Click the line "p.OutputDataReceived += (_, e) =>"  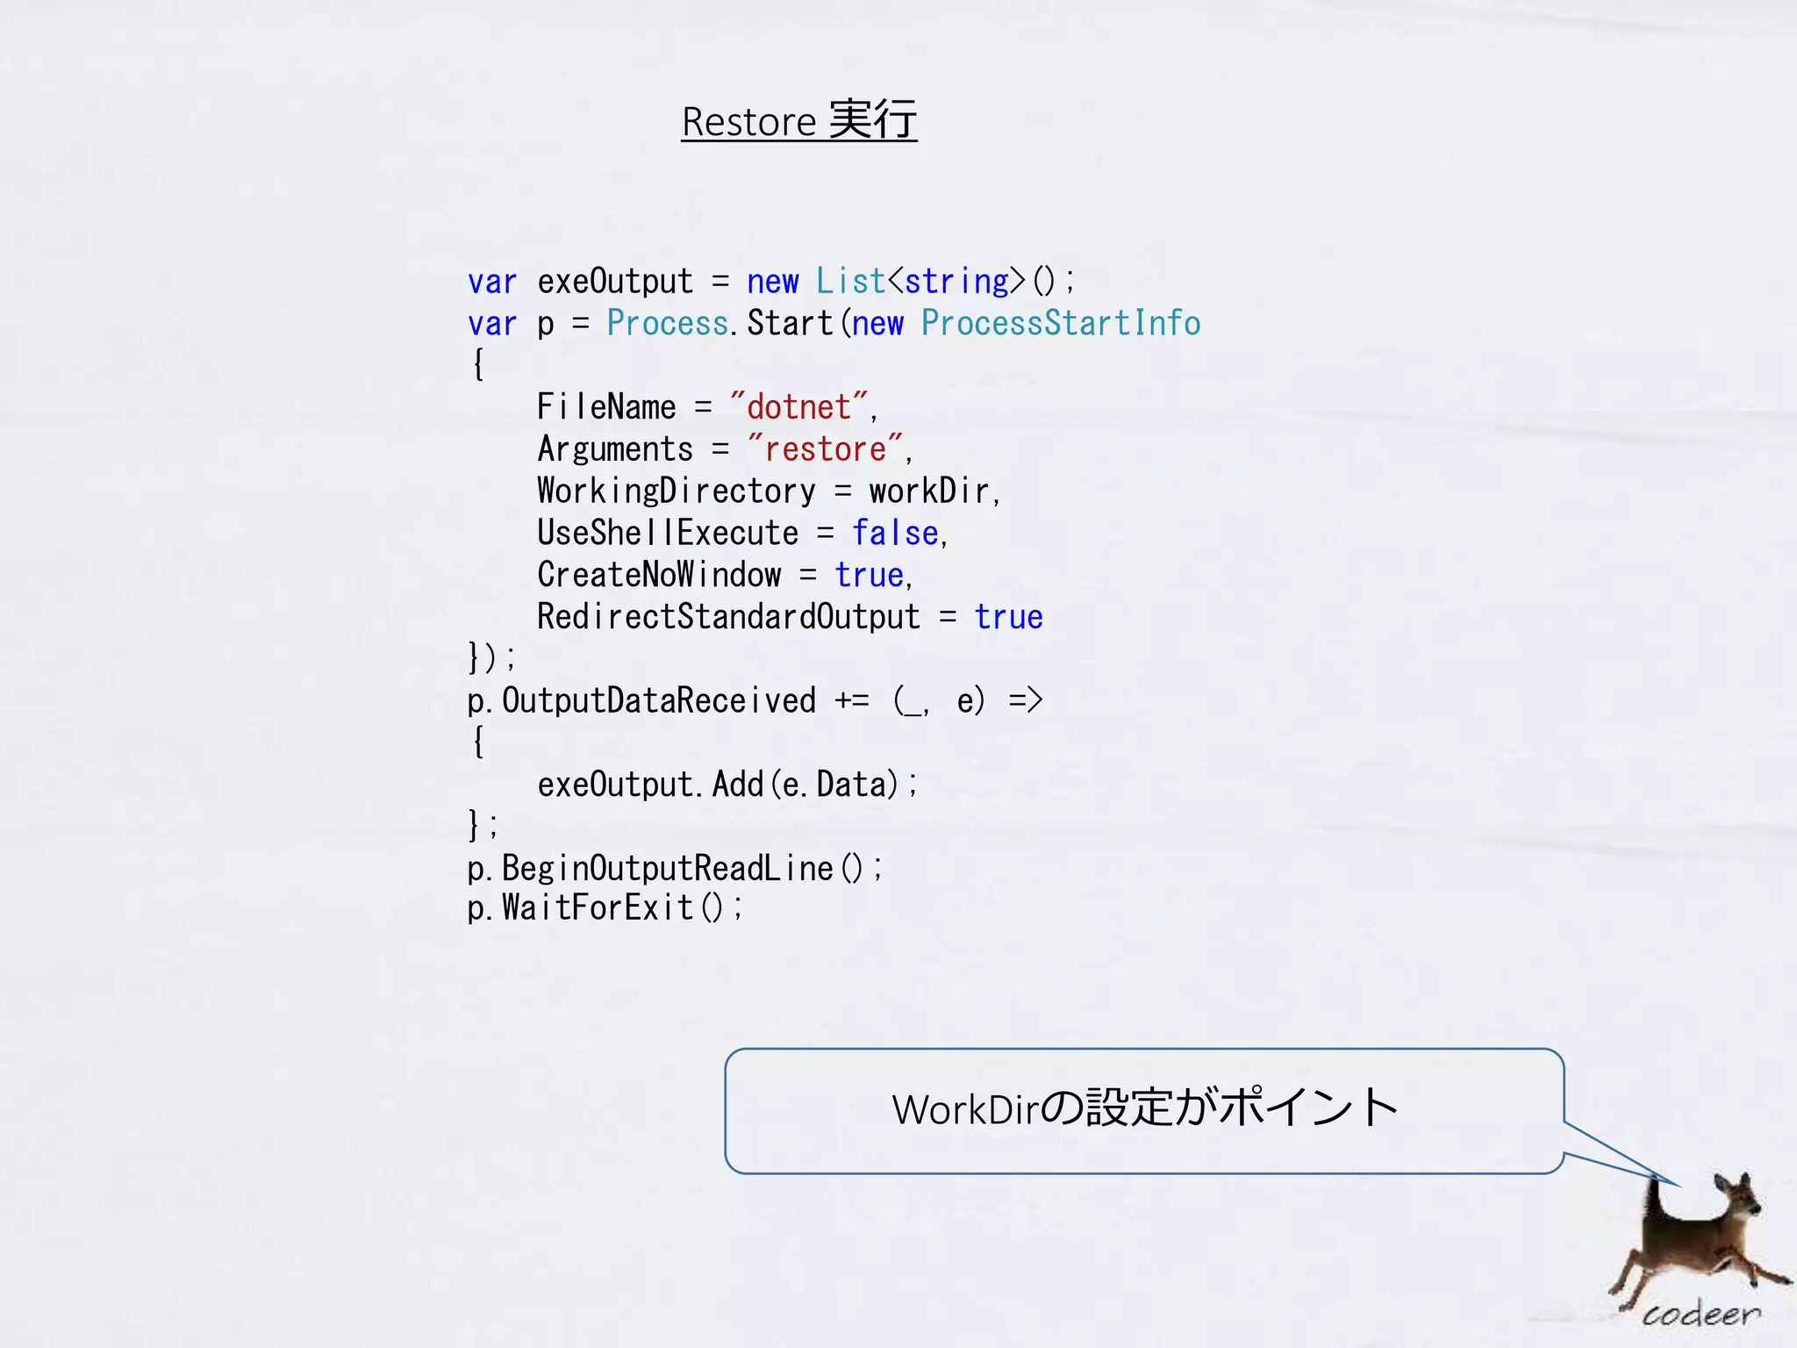755,701
